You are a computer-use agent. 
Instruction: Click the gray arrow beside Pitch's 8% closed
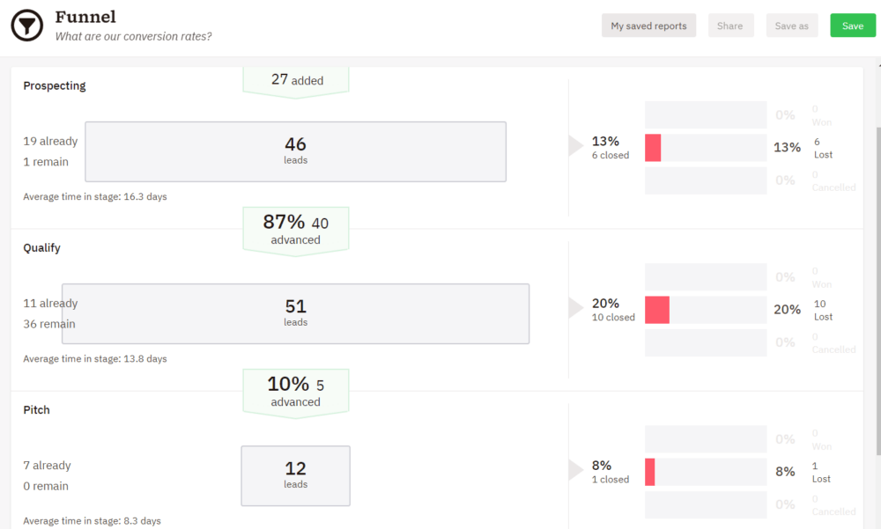(x=574, y=470)
